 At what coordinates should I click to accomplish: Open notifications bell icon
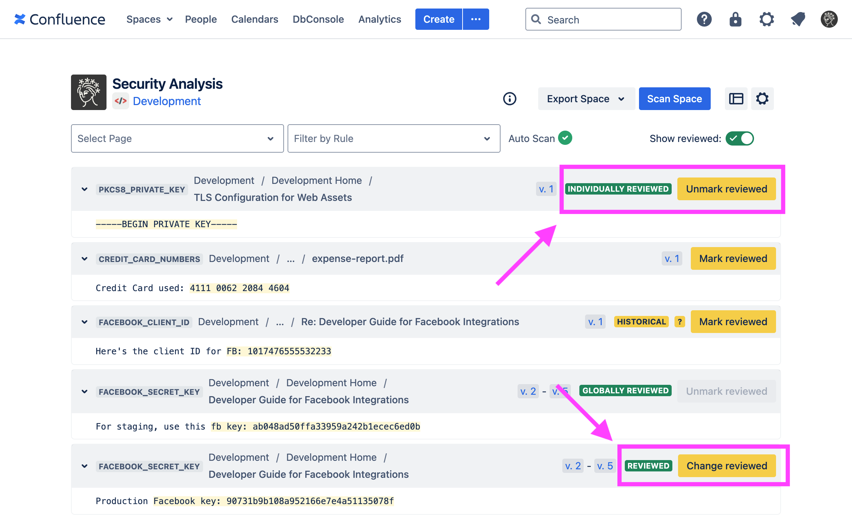coord(798,19)
